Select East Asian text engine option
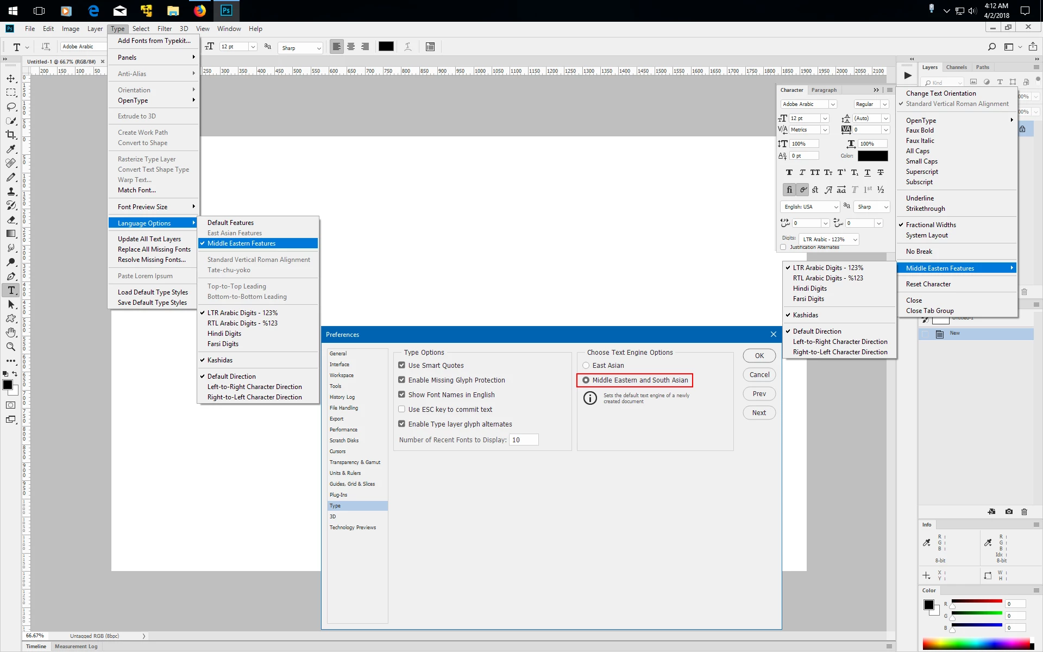Screen dimensions: 1043x652 pos(586,365)
